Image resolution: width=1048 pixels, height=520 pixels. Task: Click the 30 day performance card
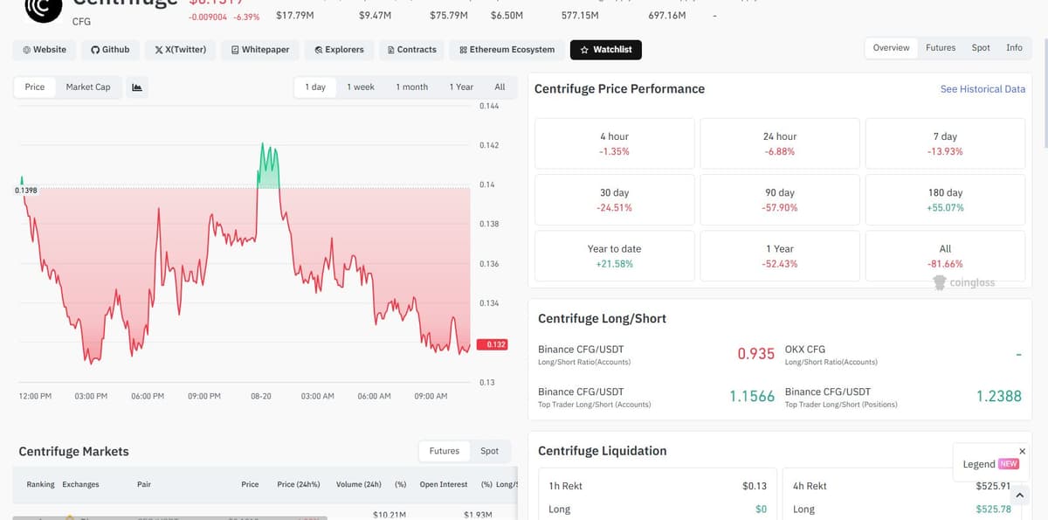point(614,199)
